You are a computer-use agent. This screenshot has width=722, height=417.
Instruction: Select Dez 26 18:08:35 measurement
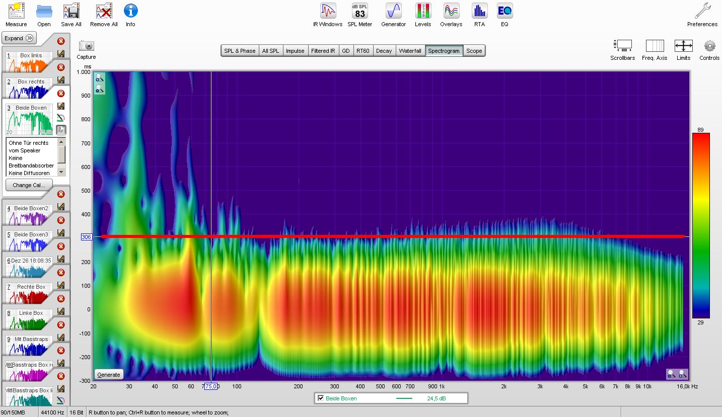[x=29, y=267]
